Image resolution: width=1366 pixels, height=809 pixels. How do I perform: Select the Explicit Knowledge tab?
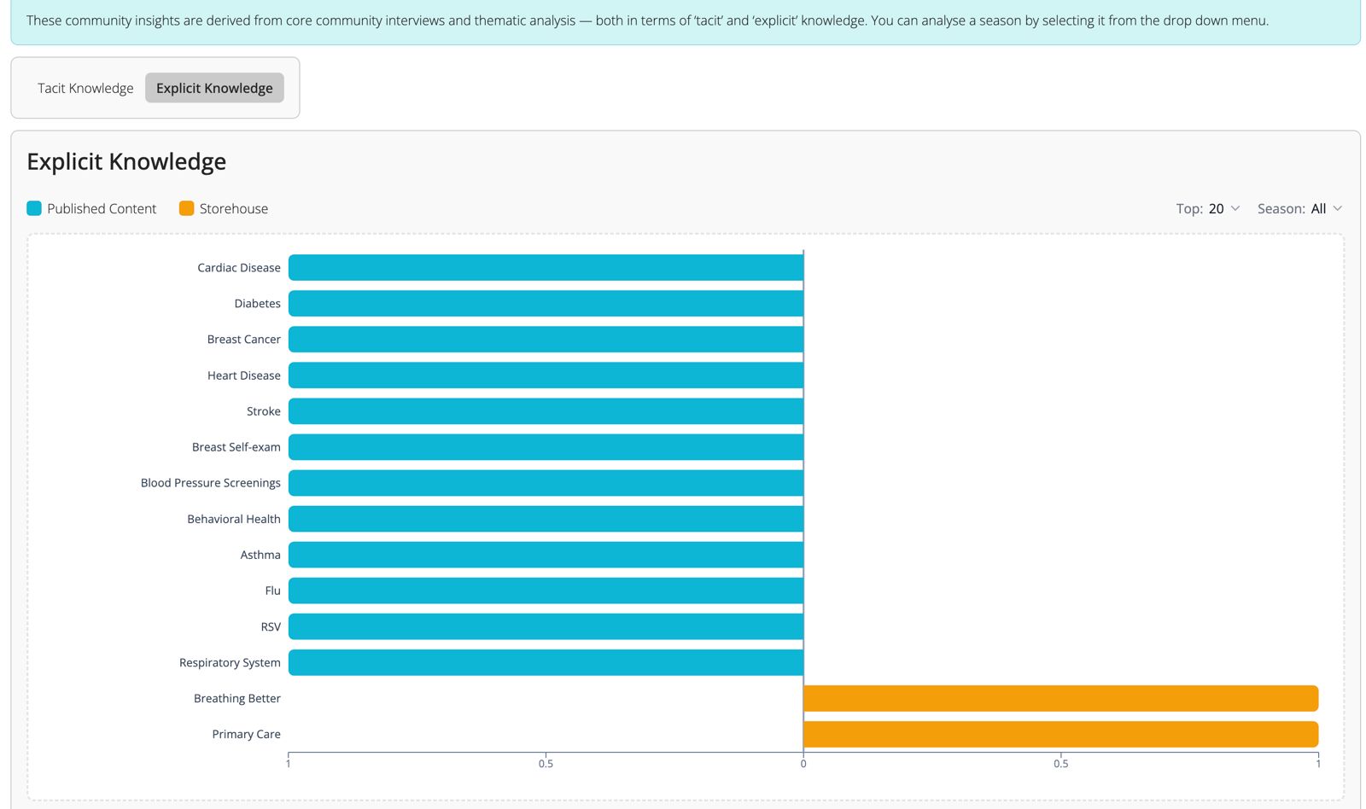[x=214, y=88]
